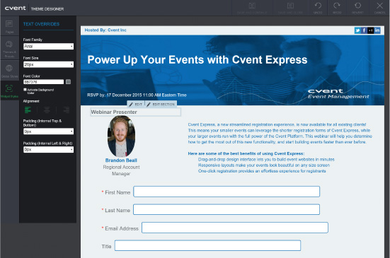Toggle Activate Background Color checkbox

point(25,89)
